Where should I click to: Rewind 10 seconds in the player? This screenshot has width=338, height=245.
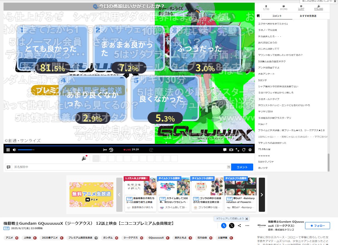(x=111, y=150)
